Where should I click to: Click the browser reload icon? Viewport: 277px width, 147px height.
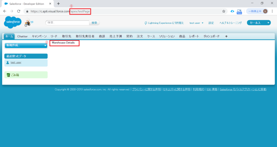pyautogui.click(x=19, y=11)
